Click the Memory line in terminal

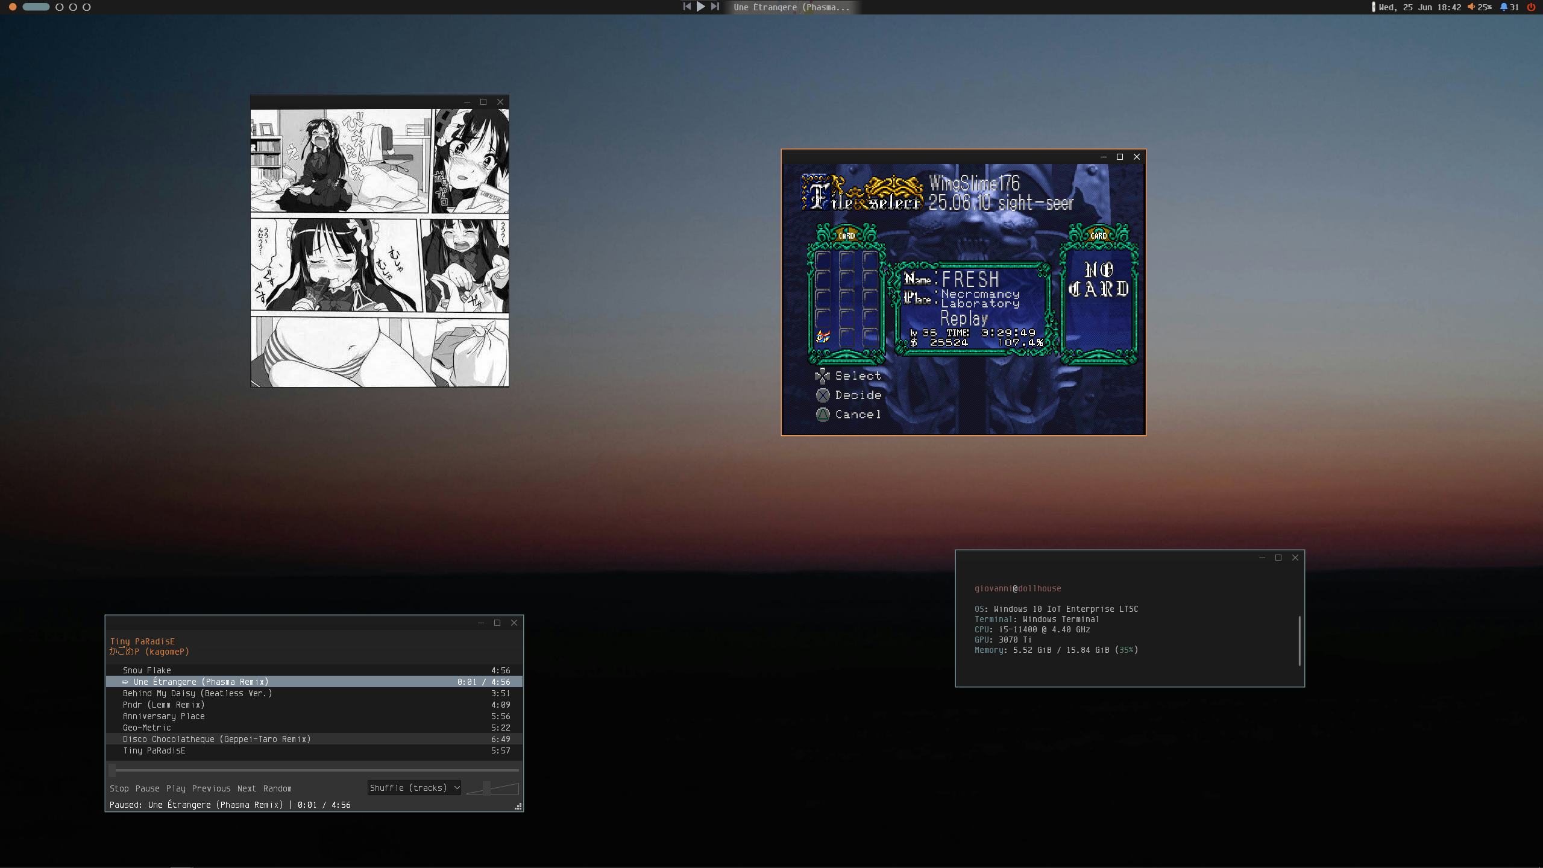click(1056, 650)
